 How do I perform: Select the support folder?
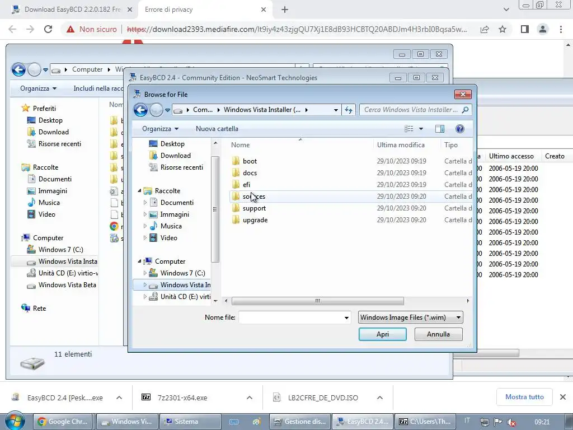pos(254,208)
